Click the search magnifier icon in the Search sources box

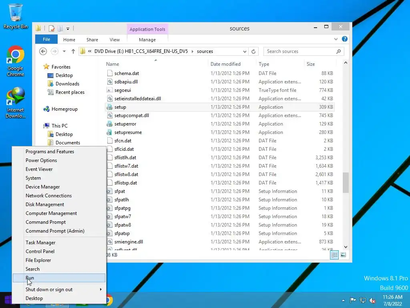point(339,51)
